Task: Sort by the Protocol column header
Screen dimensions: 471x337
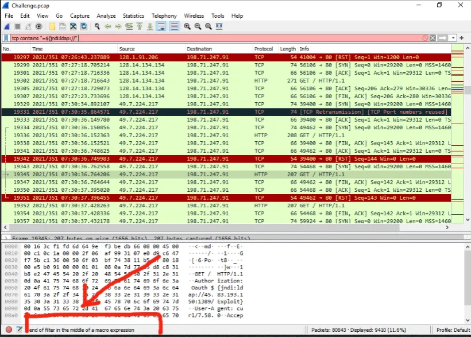Action: (x=265, y=49)
